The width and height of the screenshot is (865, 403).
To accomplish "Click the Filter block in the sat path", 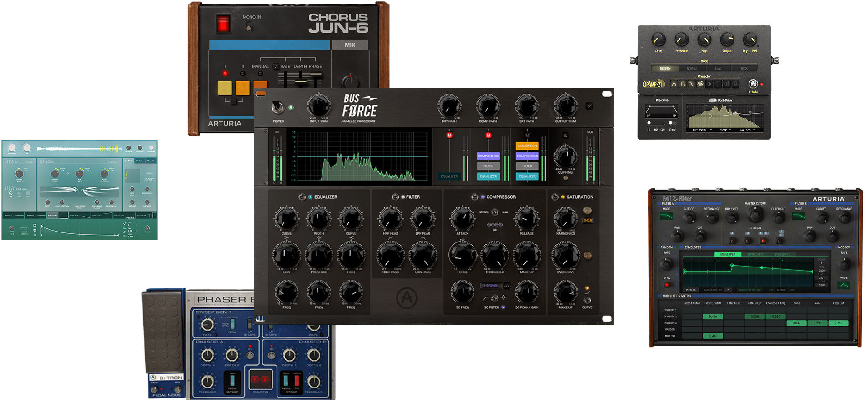I will pos(527,166).
